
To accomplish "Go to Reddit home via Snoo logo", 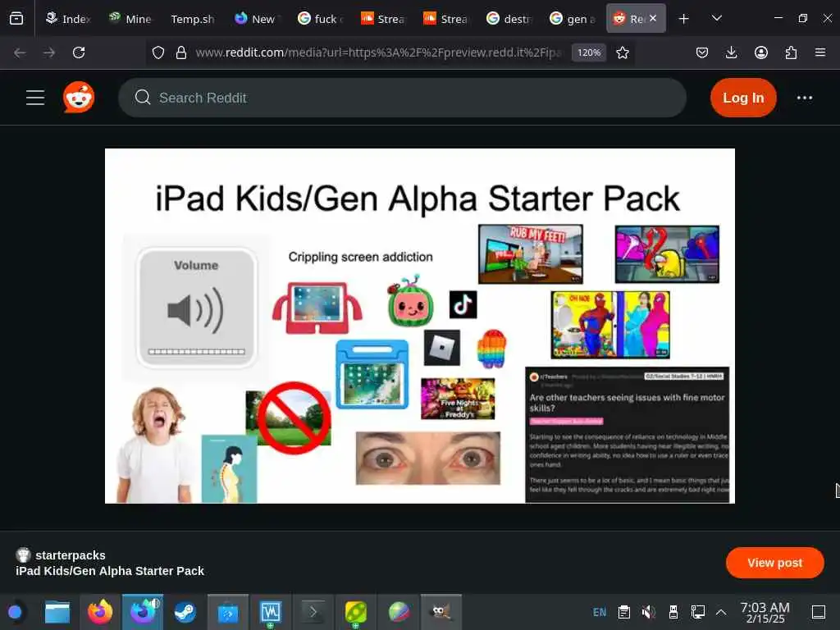I will (79, 98).
